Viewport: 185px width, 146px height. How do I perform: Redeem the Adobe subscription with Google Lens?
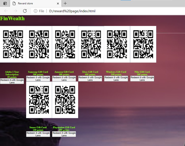[x=12, y=81]
